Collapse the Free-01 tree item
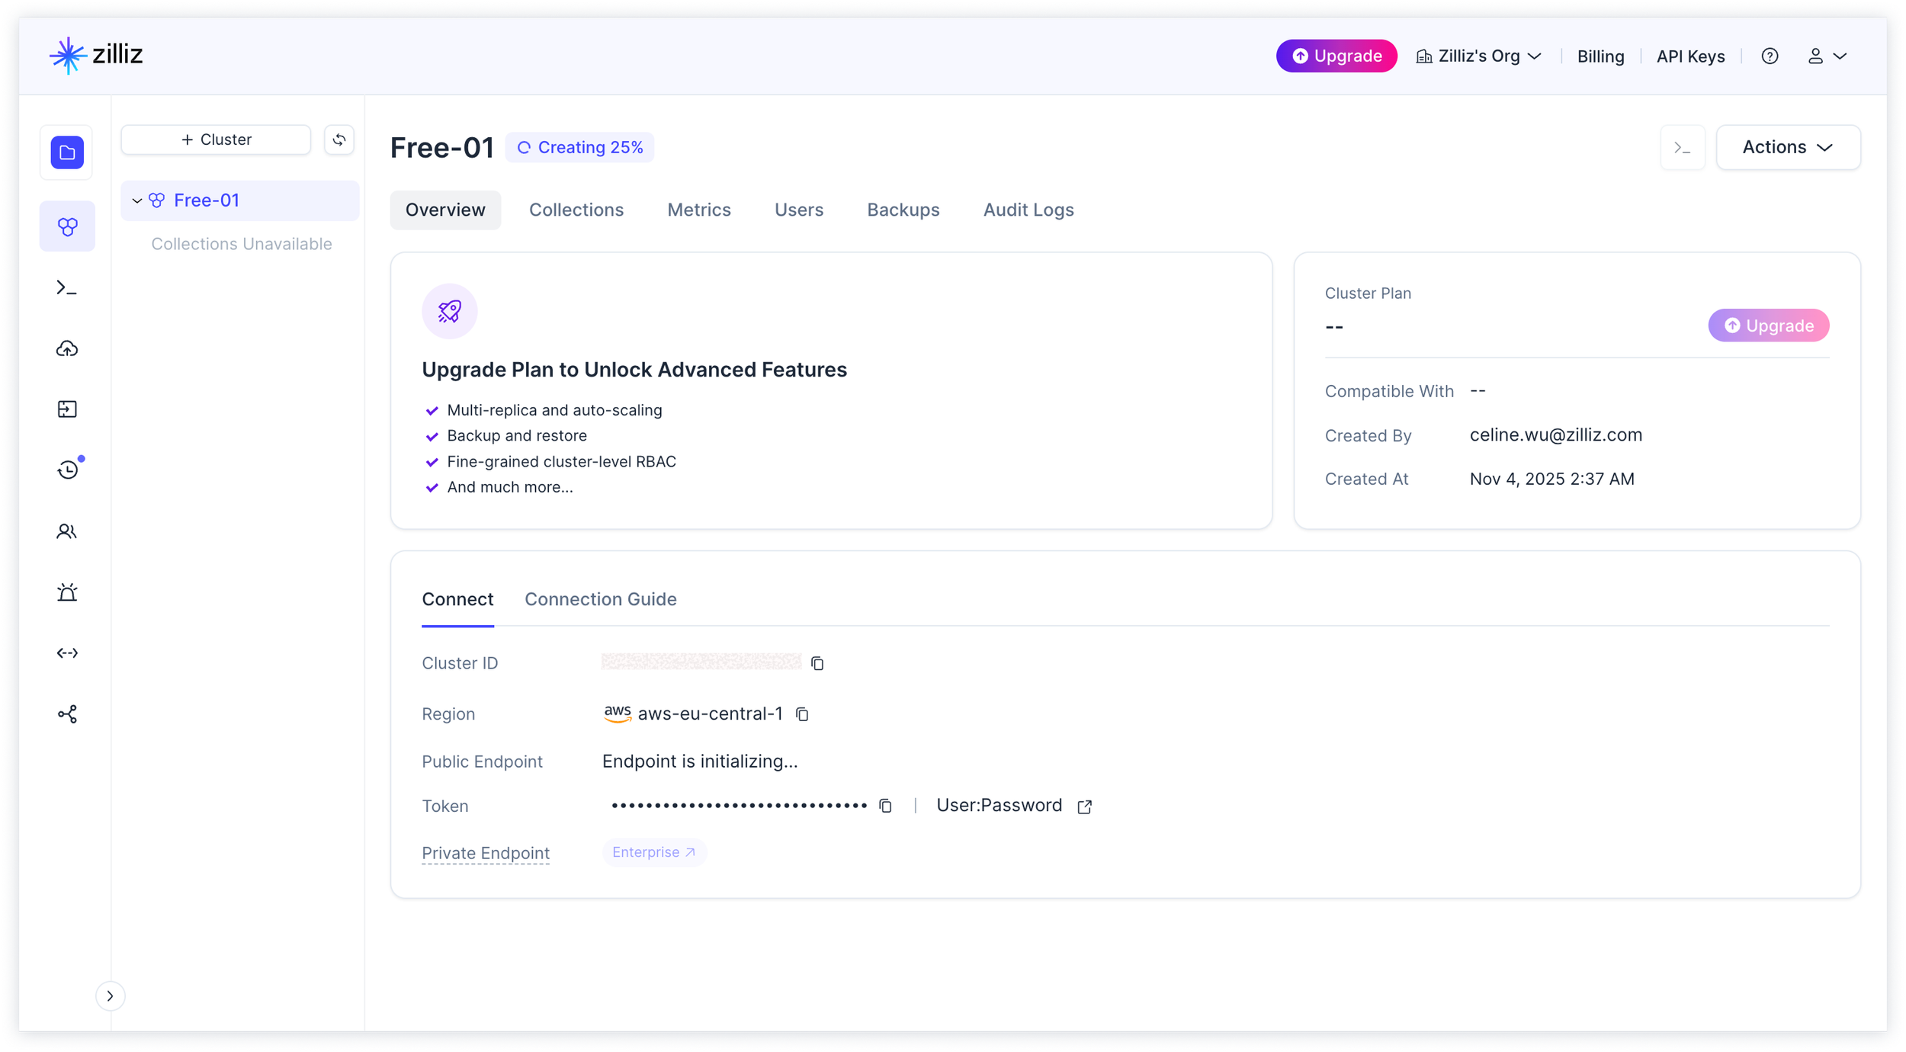 point(137,200)
